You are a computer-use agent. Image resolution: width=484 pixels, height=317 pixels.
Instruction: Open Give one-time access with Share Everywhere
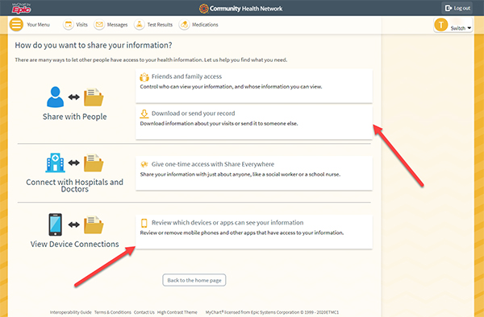pos(254,173)
